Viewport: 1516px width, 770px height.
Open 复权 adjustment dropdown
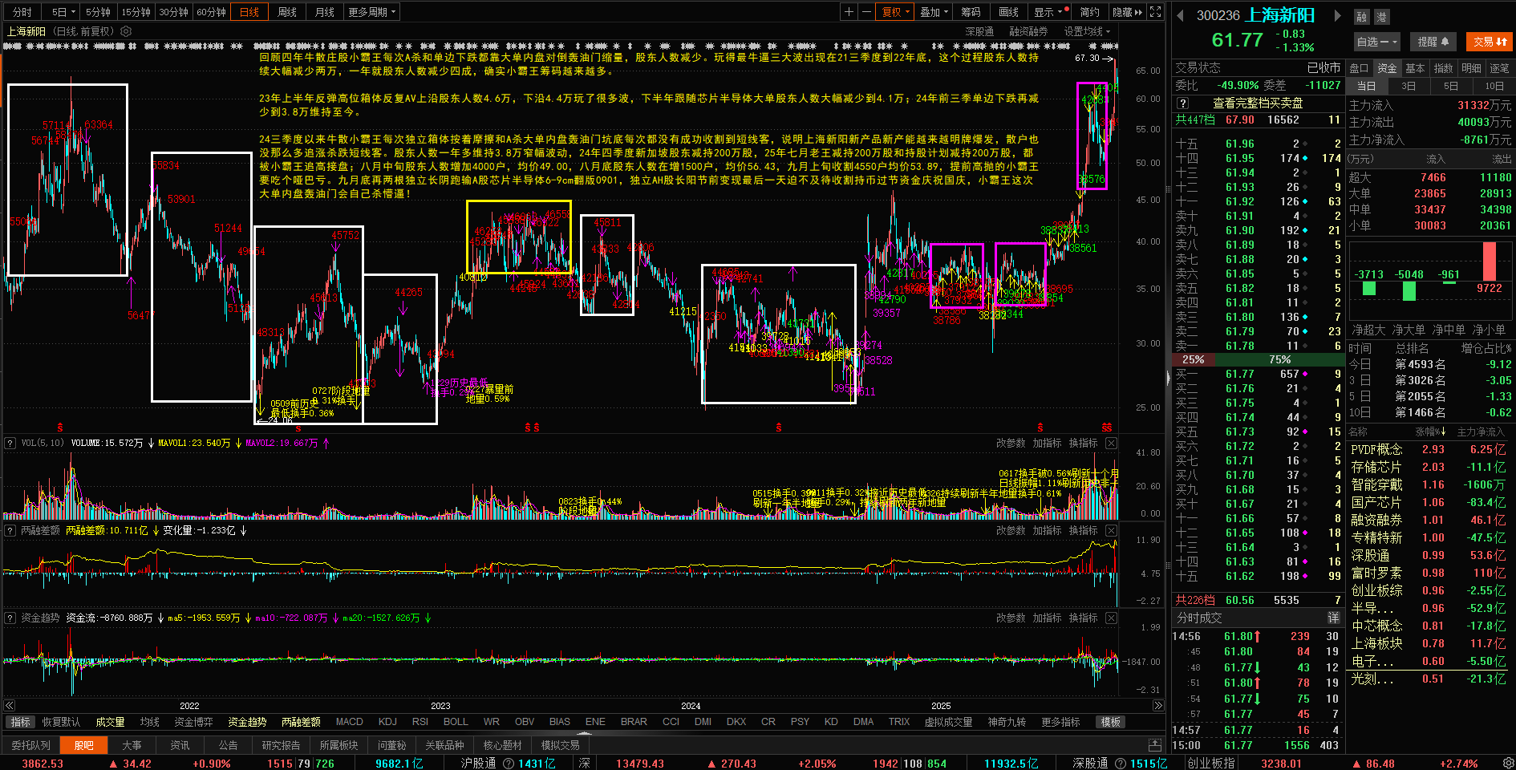point(895,12)
